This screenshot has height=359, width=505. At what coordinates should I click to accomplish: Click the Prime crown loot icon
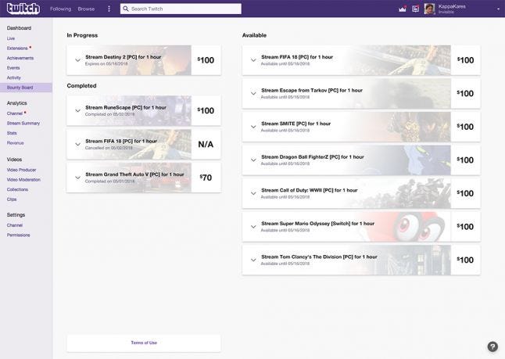pos(402,9)
